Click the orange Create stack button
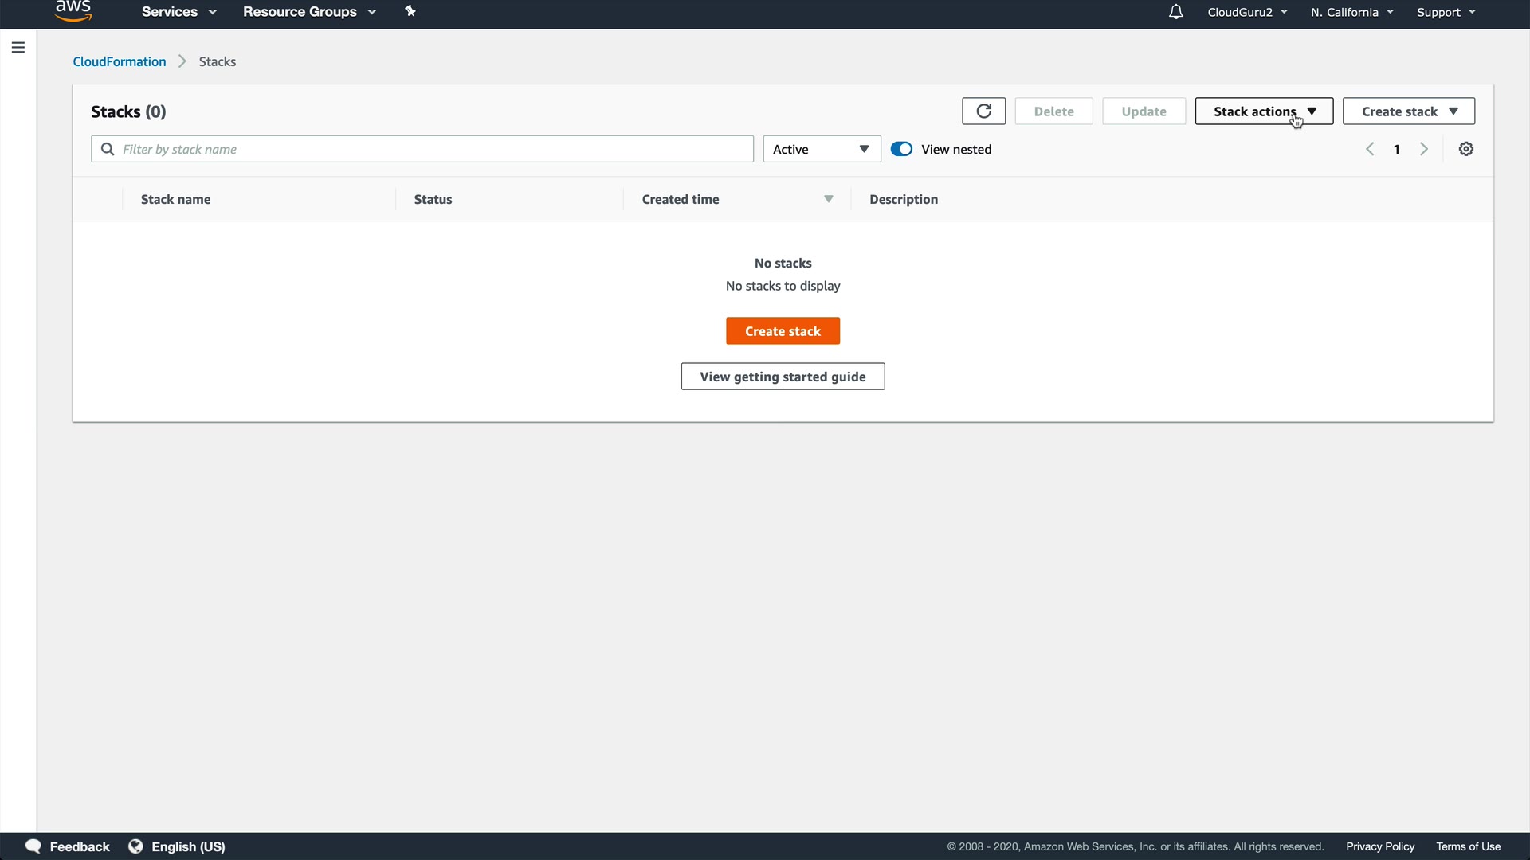Screen dimensions: 1530x860 [783, 331]
